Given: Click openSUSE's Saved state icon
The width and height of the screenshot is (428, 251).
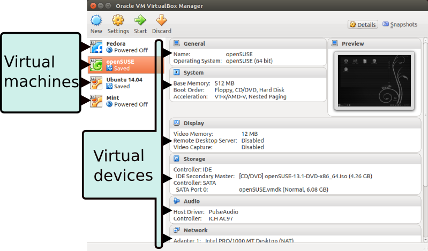Looking at the screenshot, I should click(x=109, y=68).
